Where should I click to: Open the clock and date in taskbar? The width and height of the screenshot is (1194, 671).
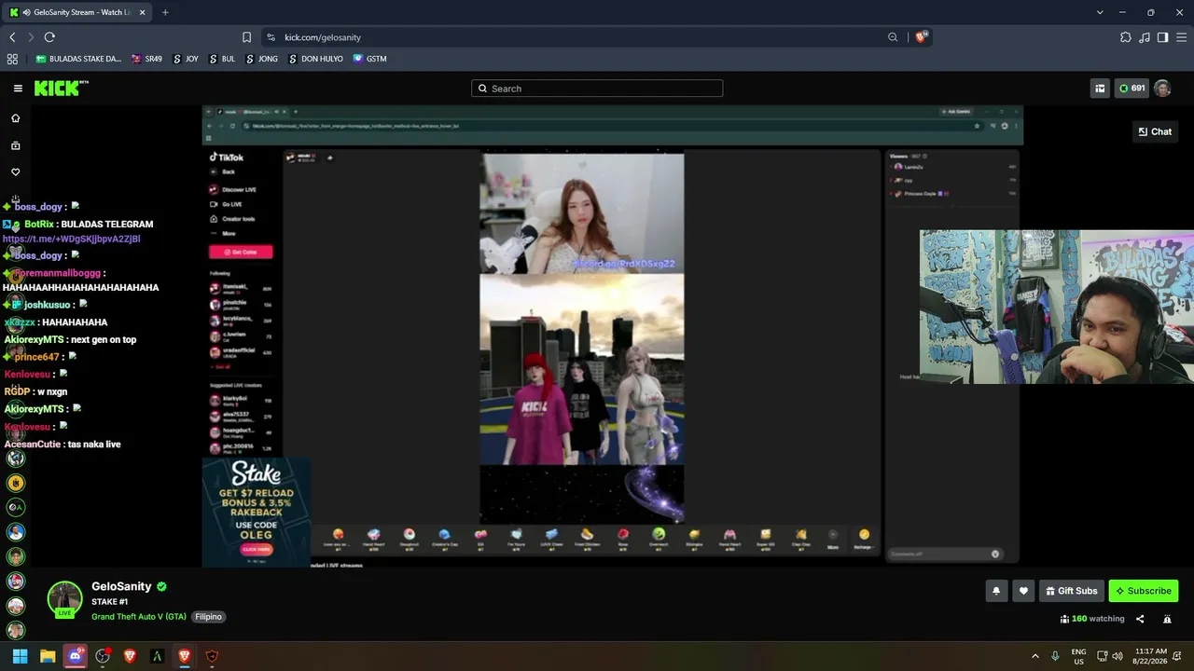pos(1151,656)
